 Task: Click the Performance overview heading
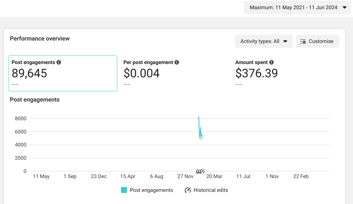point(40,39)
